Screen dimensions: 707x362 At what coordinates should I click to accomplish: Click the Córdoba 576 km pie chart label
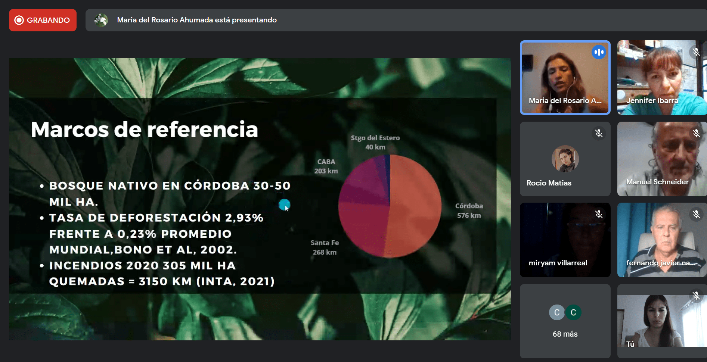click(x=469, y=210)
